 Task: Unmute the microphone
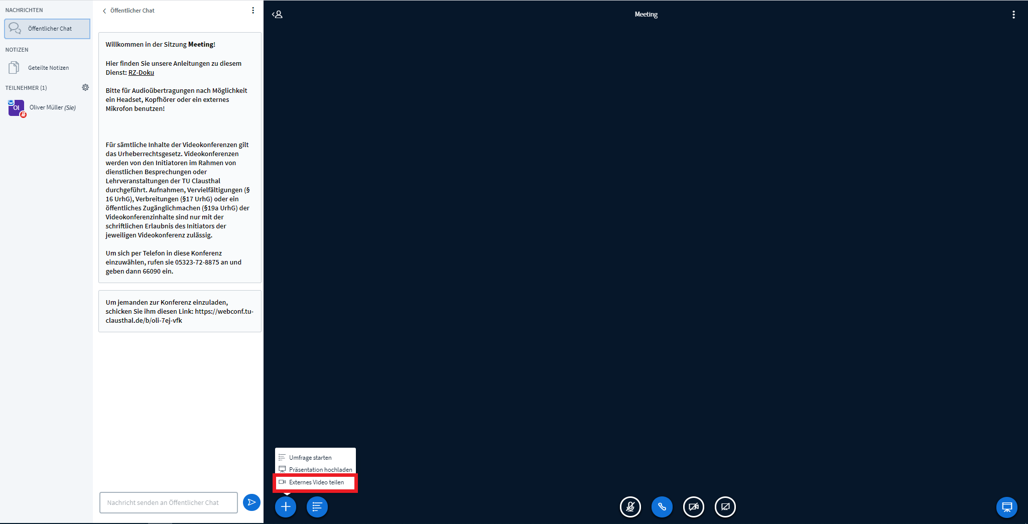(630, 506)
